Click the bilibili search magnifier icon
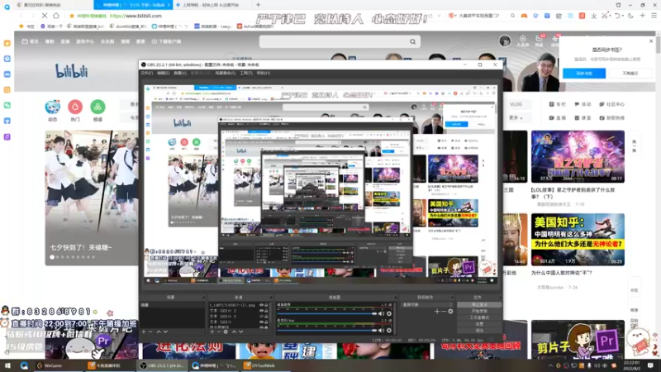Viewport: 661px width, 372px height. pos(412,41)
